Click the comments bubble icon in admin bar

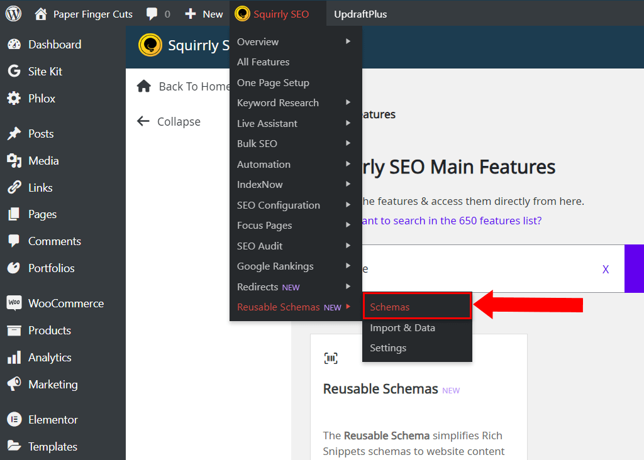(x=152, y=14)
